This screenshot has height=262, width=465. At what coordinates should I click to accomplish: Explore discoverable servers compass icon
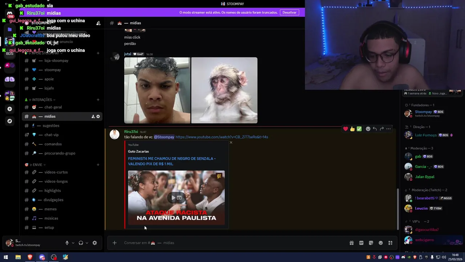(x=10, y=121)
